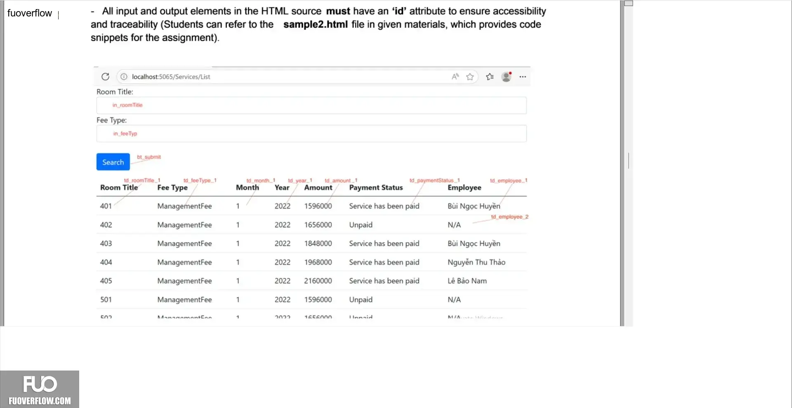Viewport: 792px width, 408px height.
Task: Click the N/A employee cell for room 402
Action: (x=454, y=225)
